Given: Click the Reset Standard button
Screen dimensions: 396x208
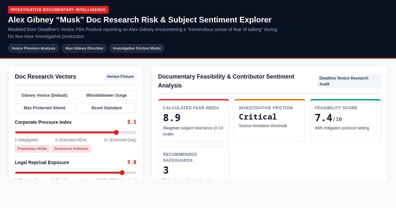Looking at the screenshot, I should 107,108.
